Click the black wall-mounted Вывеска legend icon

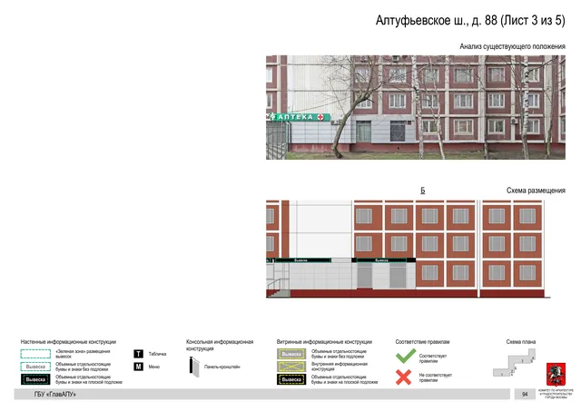click(x=35, y=379)
